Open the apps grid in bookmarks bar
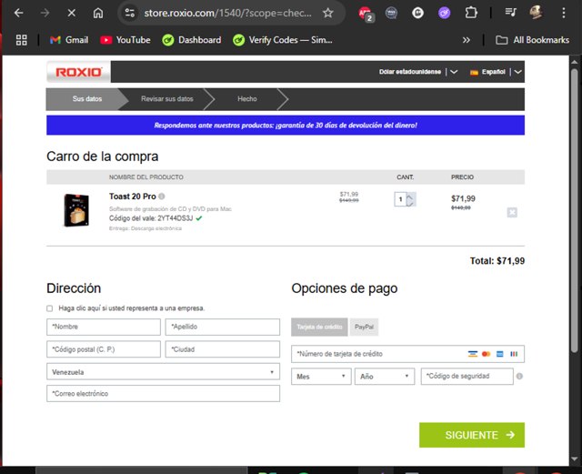582x474 pixels. (21, 40)
